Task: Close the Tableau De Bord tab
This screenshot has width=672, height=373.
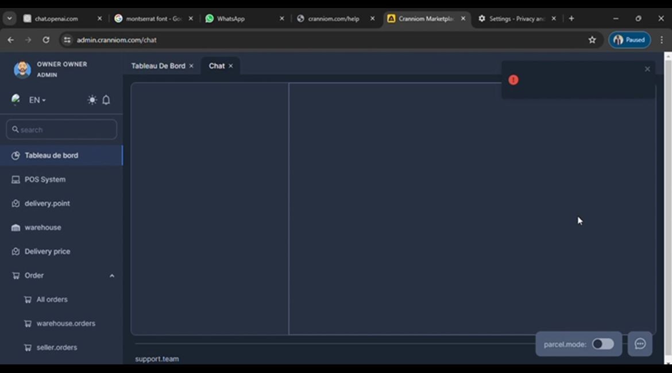Action: click(191, 66)
